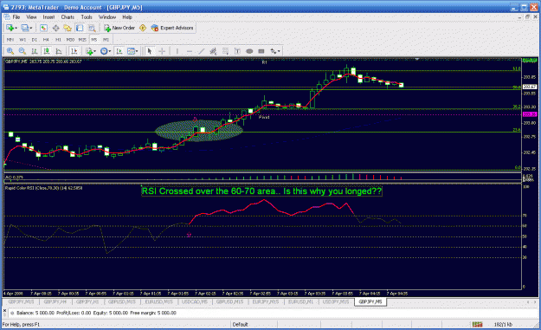
Task: Select the rectangle drawing tool
Action: 261,51
